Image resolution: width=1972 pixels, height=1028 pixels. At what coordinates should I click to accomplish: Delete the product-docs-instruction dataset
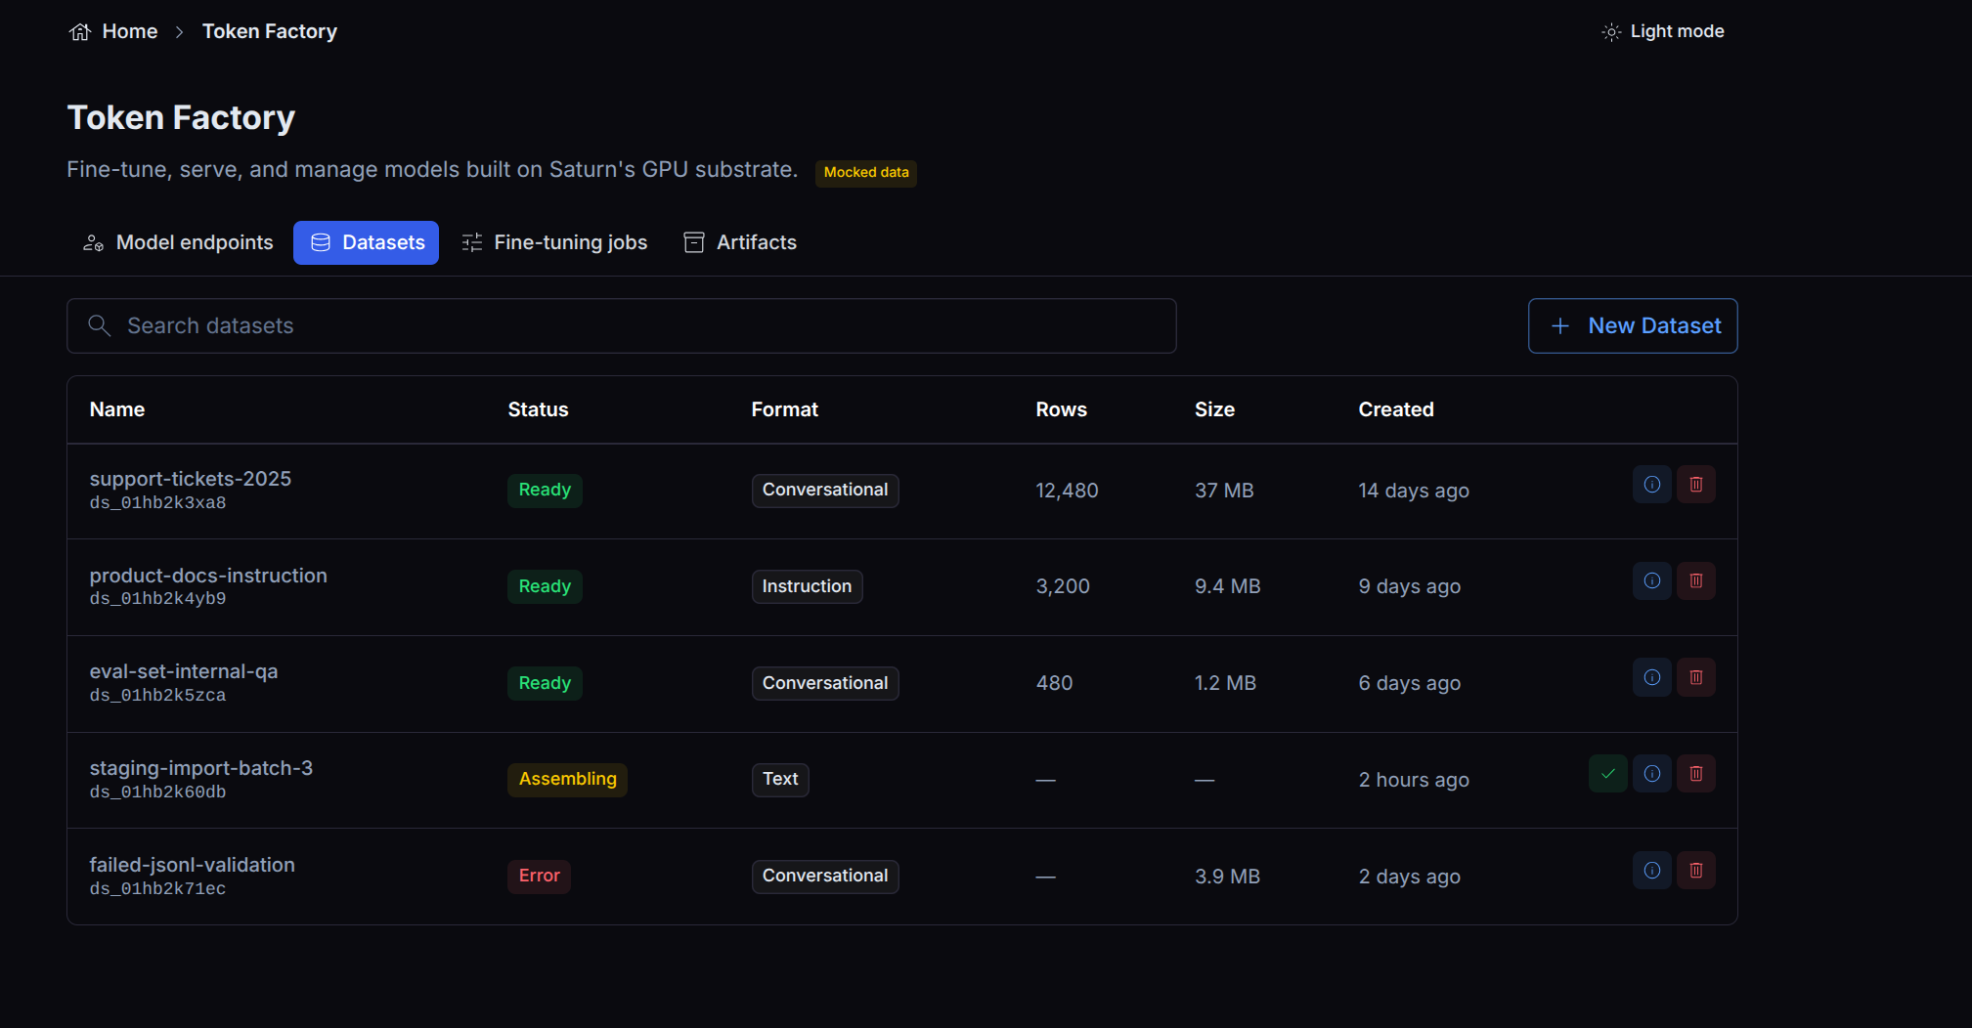click(x=1695, y=580)
